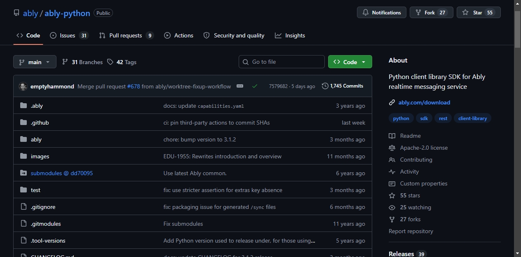Click the Readme book icon
Viewport: 521px width, 257px height.
tap(392, 136)
